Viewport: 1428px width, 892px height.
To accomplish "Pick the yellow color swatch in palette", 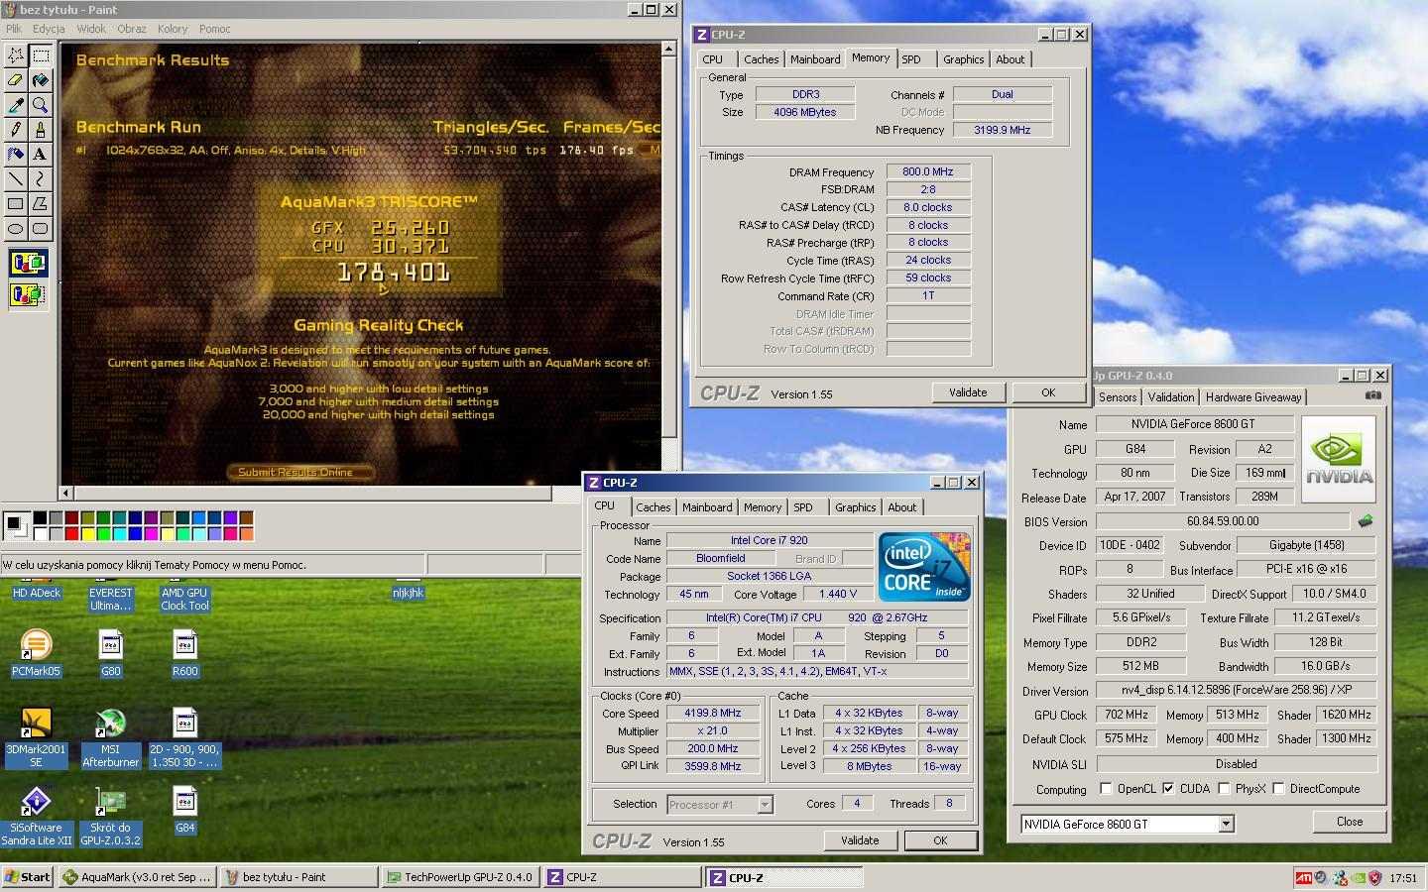I will click(87, 534).
